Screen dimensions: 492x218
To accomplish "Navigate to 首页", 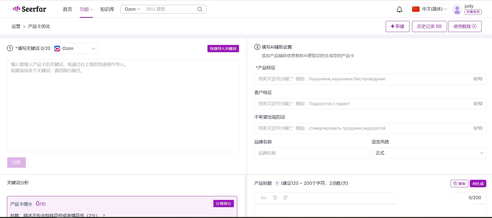I will [x=68, y=9].
